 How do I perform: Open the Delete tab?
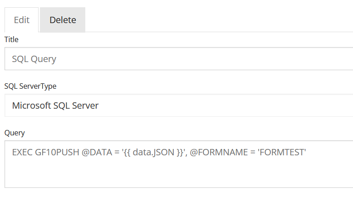pyautogui.click(x=63, y=20)
